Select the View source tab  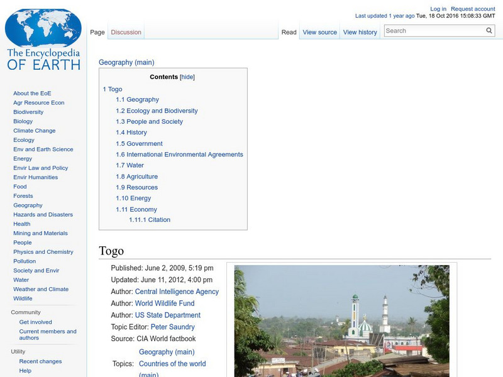(319, 31)
